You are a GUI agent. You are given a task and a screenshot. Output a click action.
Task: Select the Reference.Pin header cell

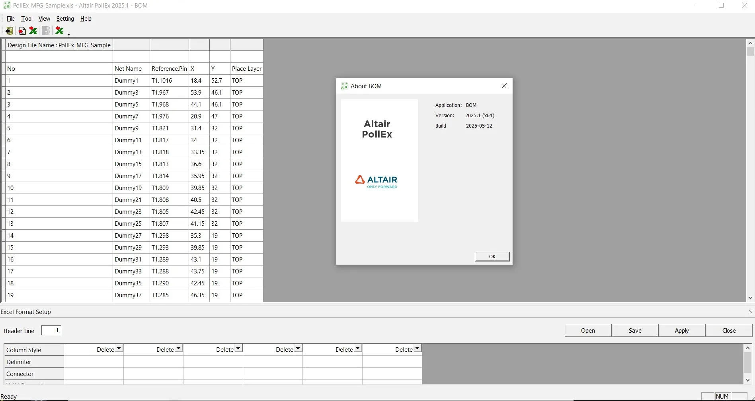point(169,69)
